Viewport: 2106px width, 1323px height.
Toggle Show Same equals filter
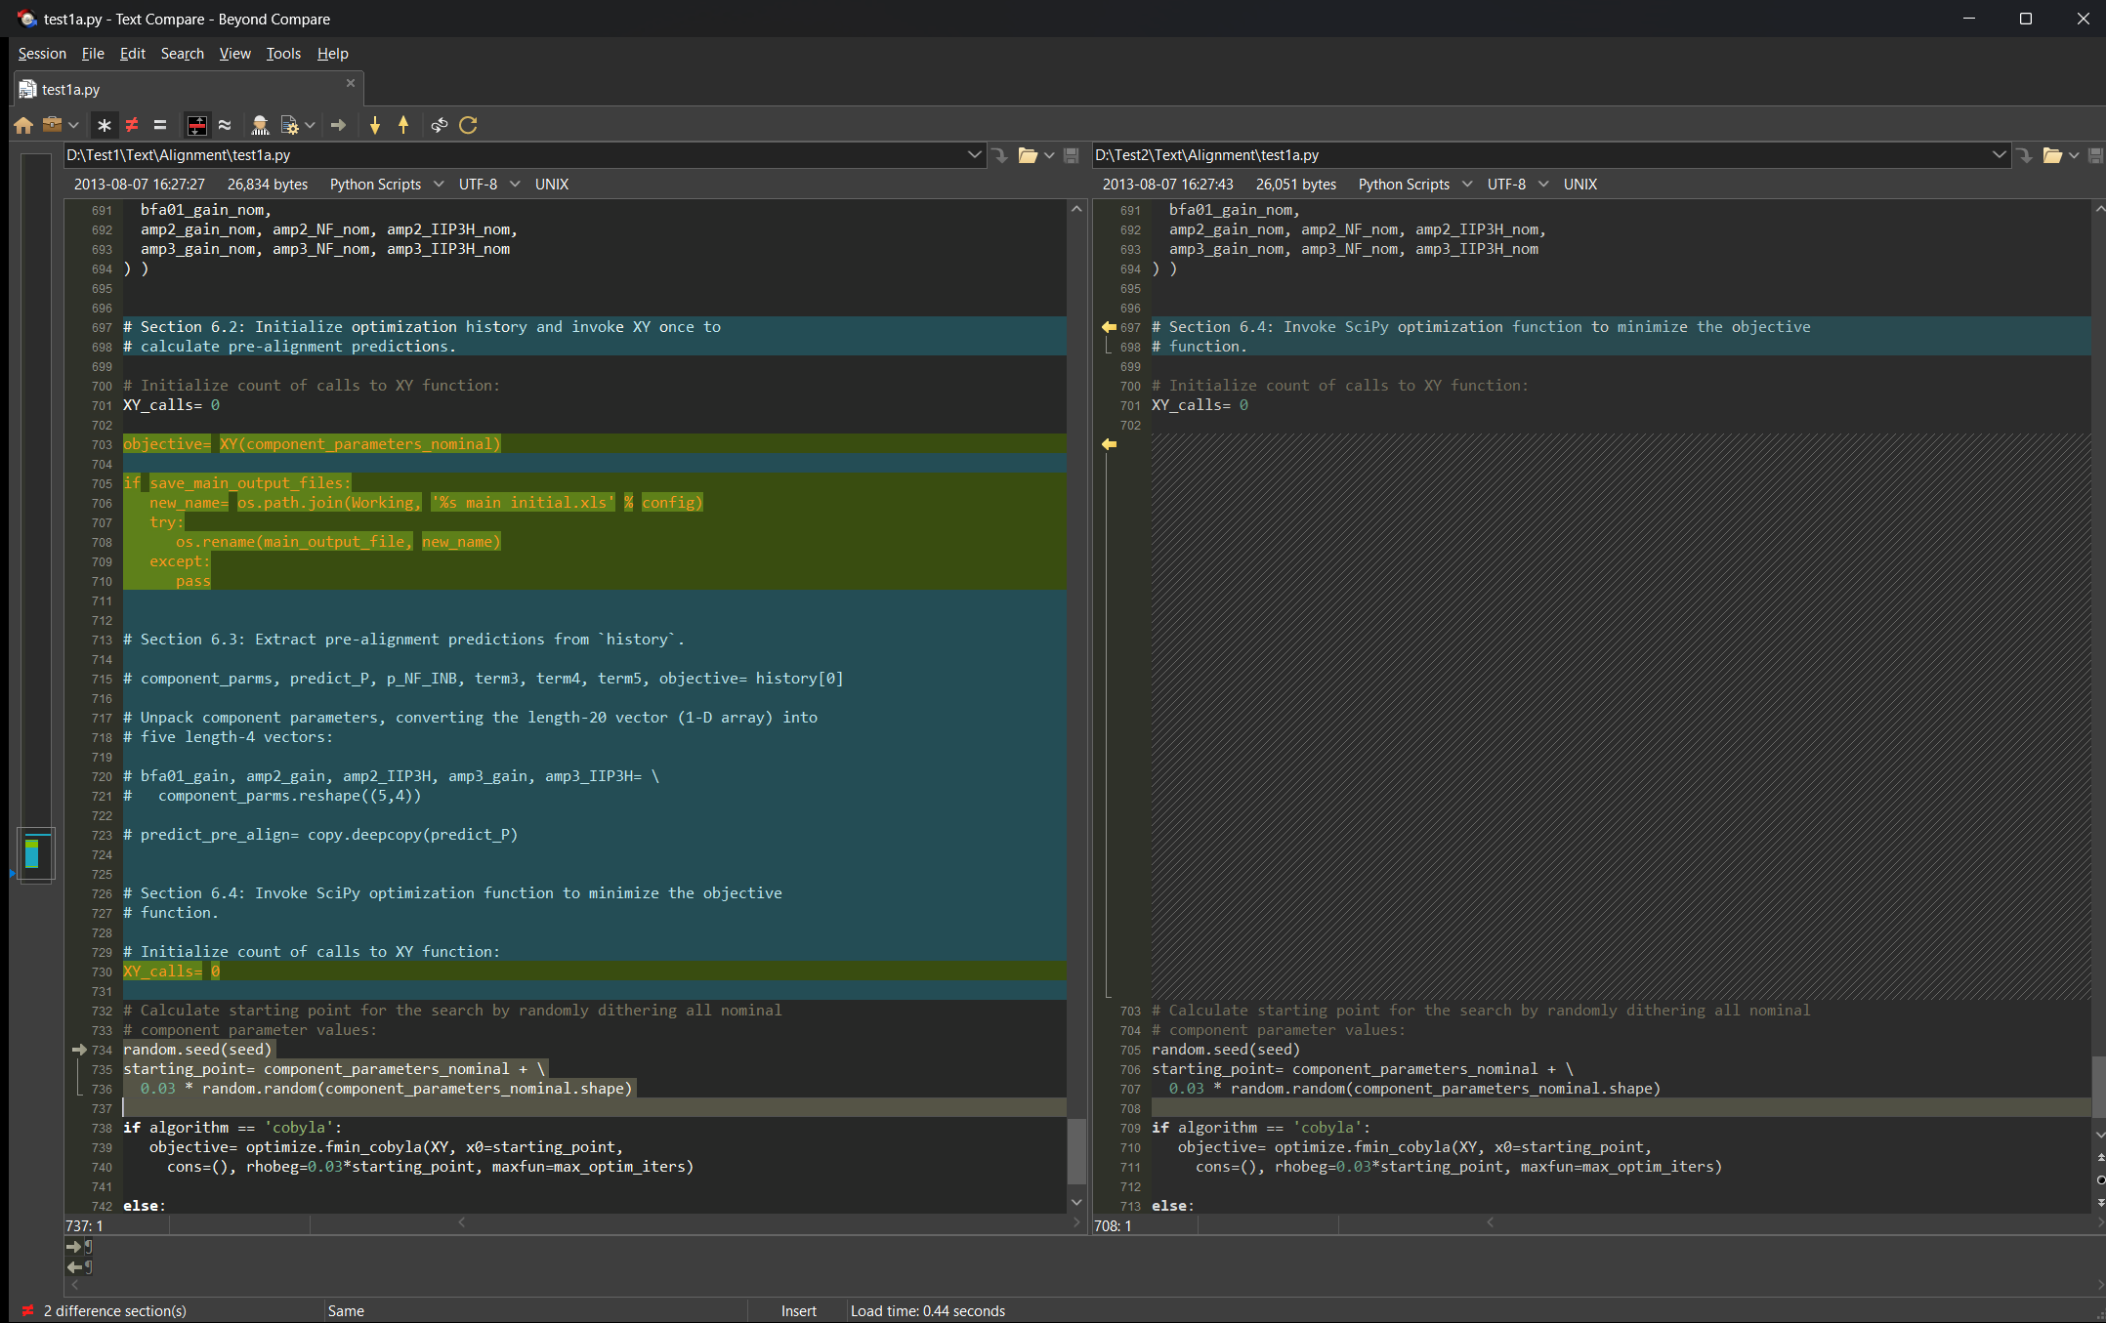(x=160, y=125)
